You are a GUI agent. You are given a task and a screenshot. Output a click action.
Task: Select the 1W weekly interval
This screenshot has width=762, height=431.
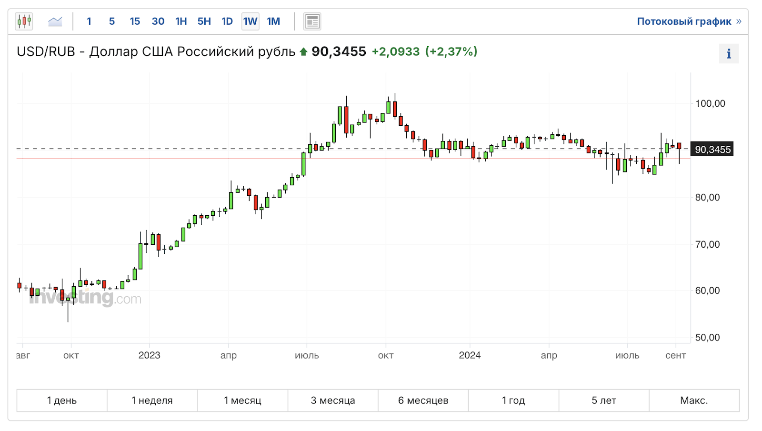(x=251, y=21)
